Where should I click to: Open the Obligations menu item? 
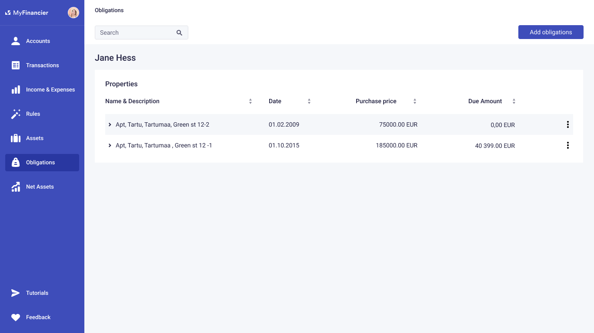(42, 163)
